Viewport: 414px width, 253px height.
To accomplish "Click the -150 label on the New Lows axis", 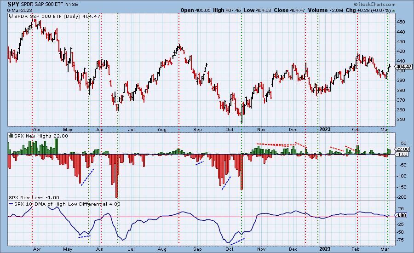I will click(x=402, y=187).
